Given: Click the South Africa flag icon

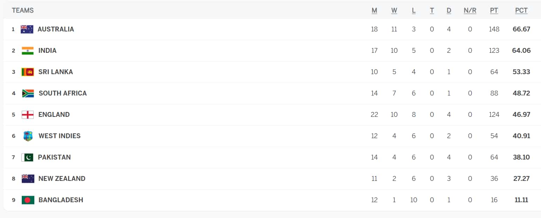Looking at the screenshot, I should [27, 93].
